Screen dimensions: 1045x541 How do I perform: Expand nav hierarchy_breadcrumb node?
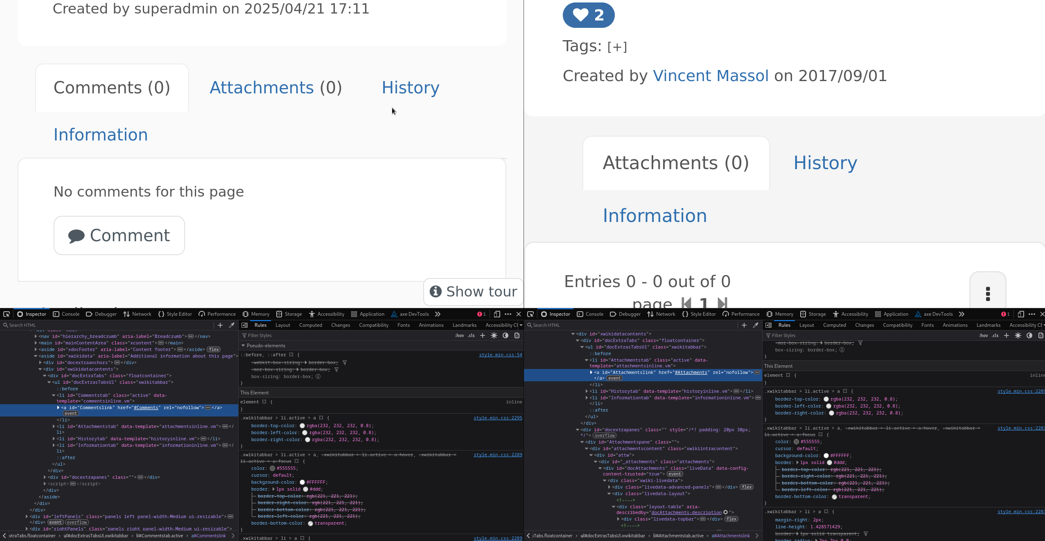coord(36,336)
